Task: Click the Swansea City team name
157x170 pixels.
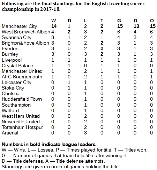Action: click(17, 38)
